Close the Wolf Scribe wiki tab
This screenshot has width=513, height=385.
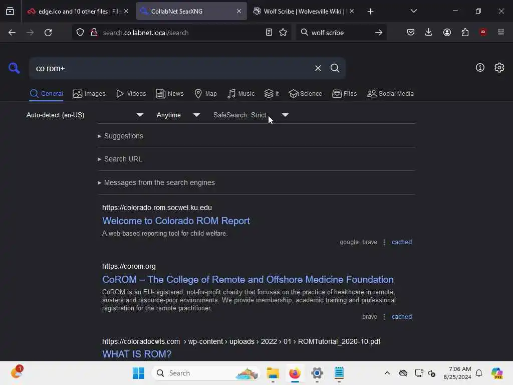[352, 11]
